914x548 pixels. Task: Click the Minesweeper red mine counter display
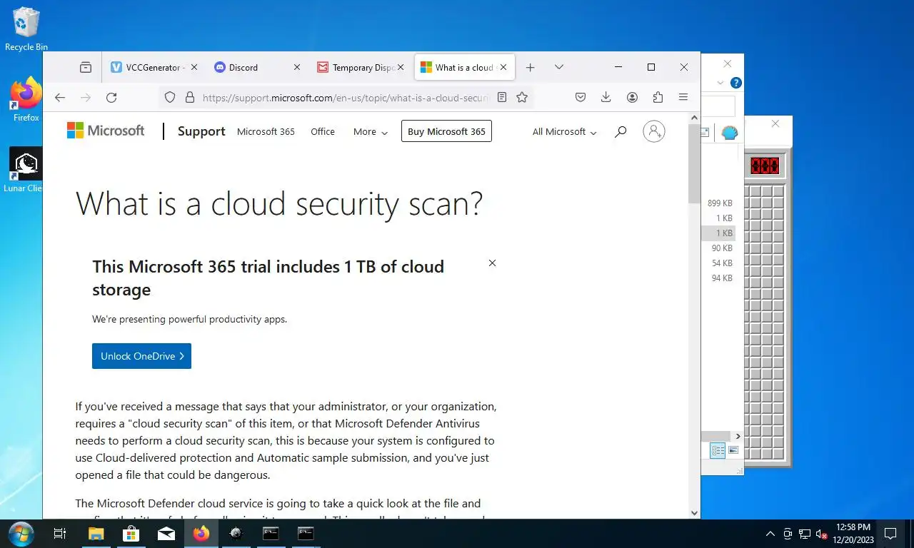click(764, 166)
